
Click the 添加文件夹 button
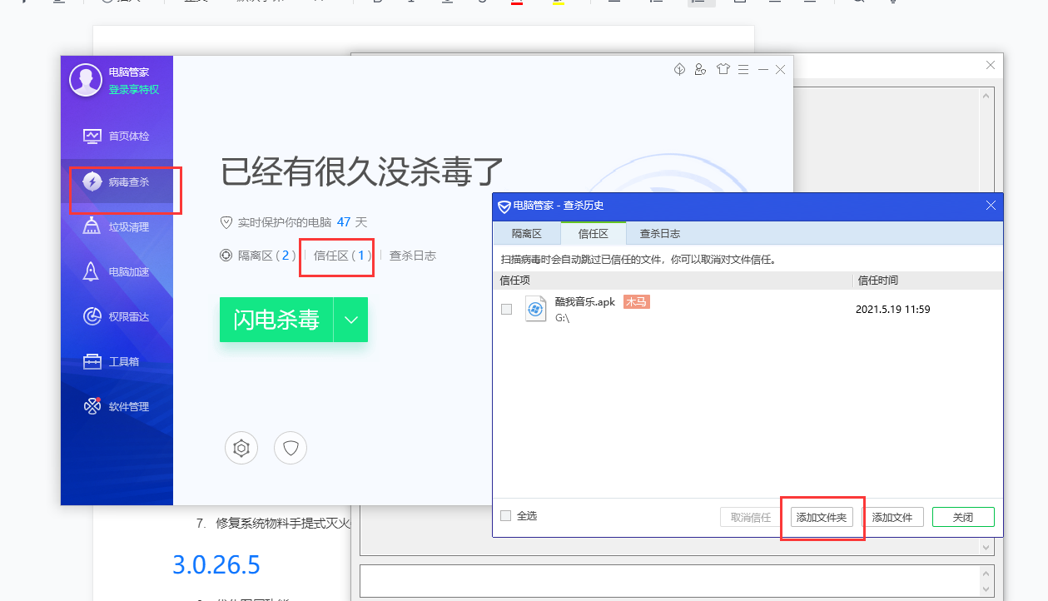(x=822, y=517)
